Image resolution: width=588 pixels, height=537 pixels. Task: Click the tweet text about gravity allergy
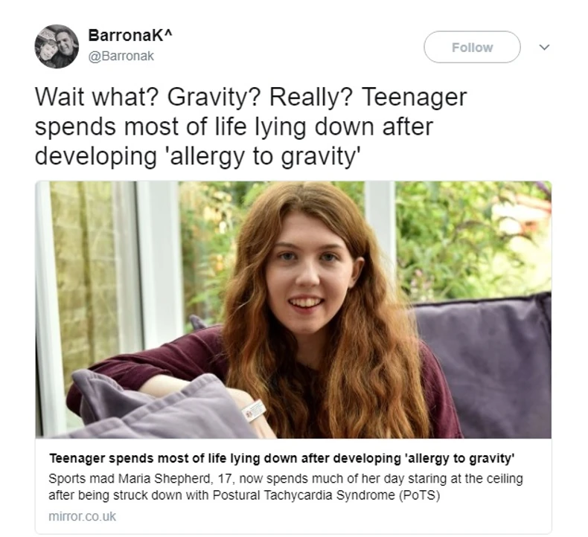click(x=251, y=126)
